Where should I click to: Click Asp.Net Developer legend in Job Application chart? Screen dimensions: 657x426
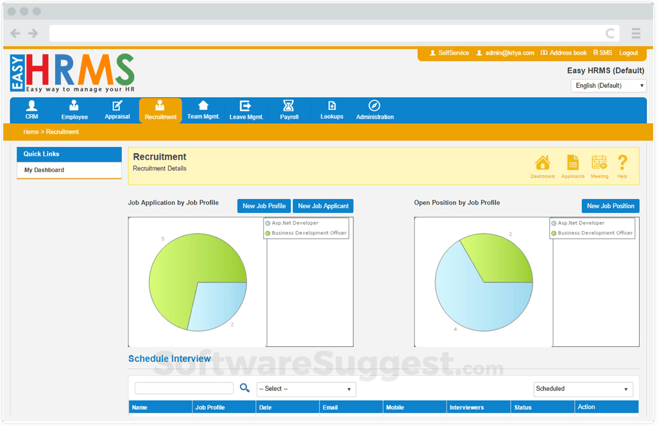(x=292, y=223)
